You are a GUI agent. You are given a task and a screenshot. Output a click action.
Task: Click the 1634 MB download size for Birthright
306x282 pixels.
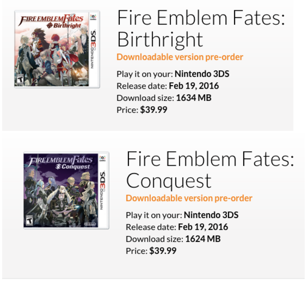click(x=194, y=98)
